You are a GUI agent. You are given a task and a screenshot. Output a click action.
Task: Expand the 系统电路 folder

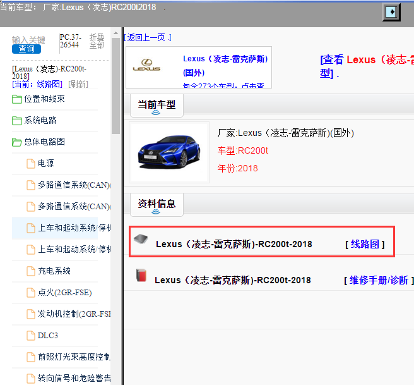tap(40, 120)
